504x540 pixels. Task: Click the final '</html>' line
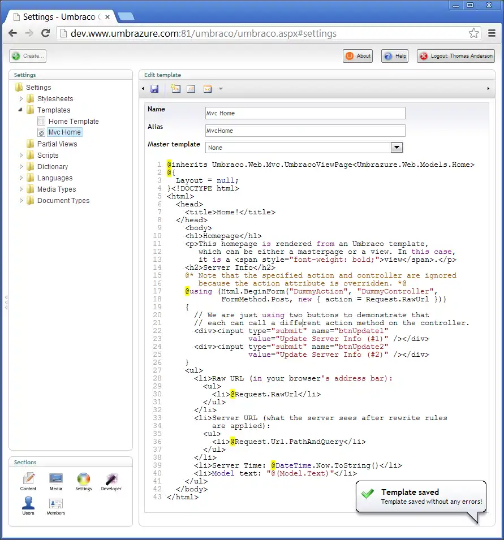[183, 497]
